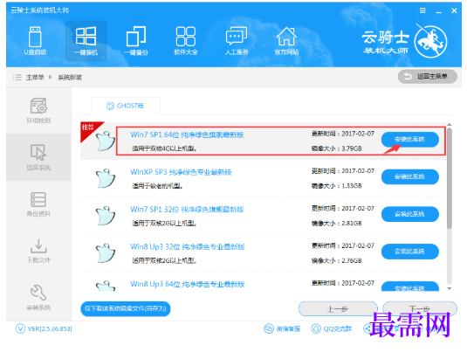
Task: Return via 返回主菜单 button
Action: [427, 77]
